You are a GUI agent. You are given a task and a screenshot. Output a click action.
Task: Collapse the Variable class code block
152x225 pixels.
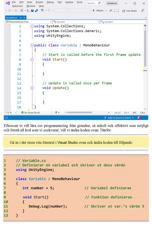point(32,45)
